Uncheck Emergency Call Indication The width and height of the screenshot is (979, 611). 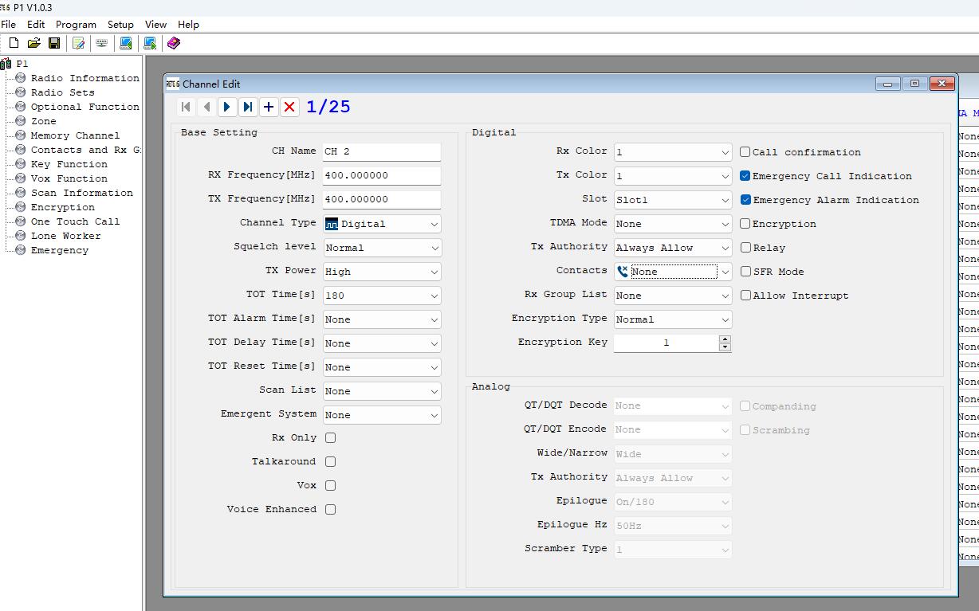pyautogui.click(x=745, y=175)
